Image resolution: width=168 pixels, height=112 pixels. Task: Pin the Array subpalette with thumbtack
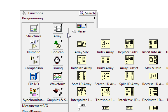74,31
